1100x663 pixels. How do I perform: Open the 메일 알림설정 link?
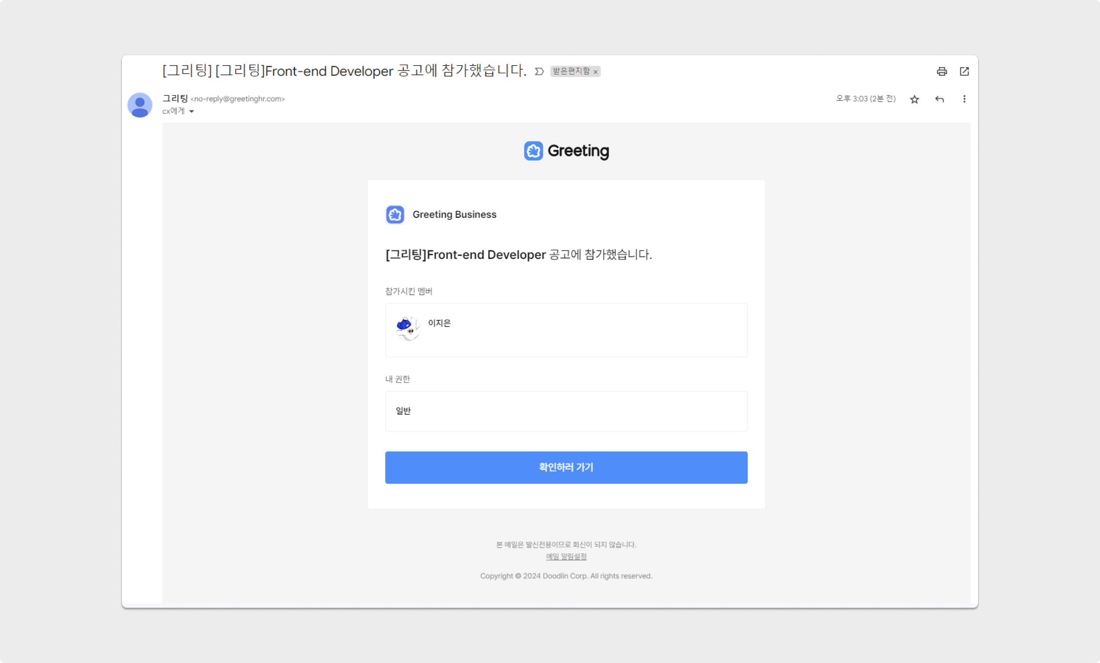tap(566, 556)
